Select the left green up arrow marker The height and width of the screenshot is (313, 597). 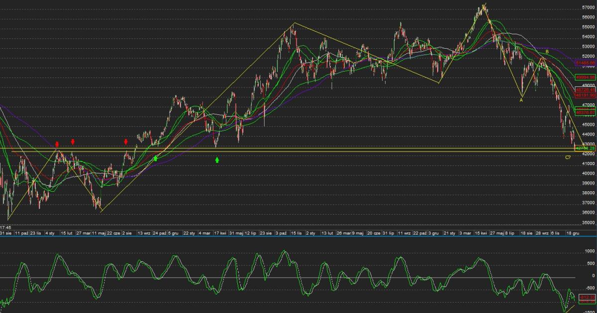point(156,158)
